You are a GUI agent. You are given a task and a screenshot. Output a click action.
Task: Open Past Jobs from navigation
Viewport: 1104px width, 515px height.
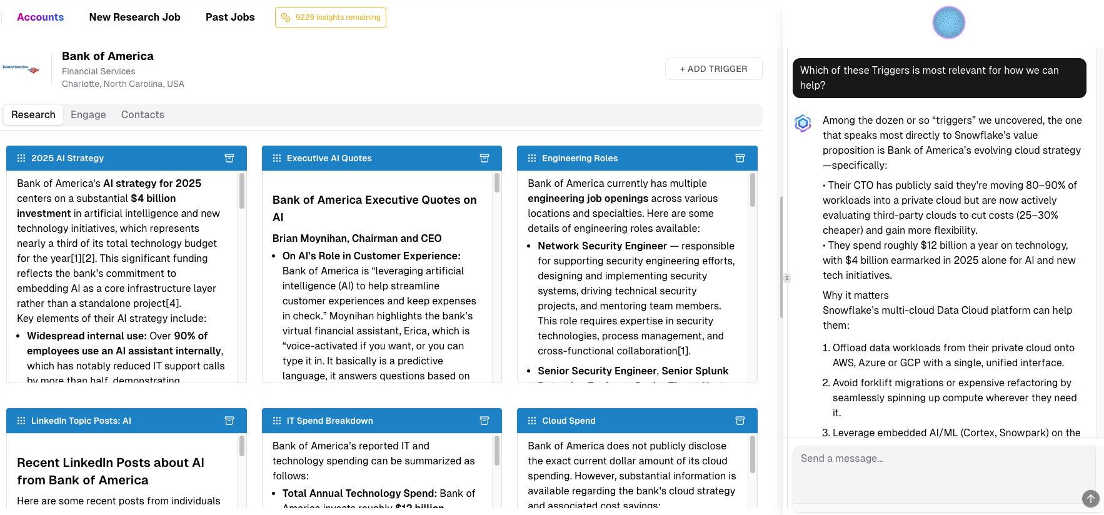click(x=230, y=17)
